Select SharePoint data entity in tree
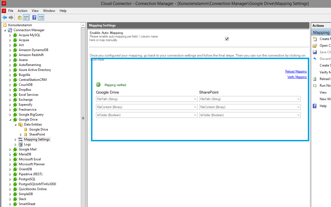This screenshot has width=331, height=207. click(37, 134)
